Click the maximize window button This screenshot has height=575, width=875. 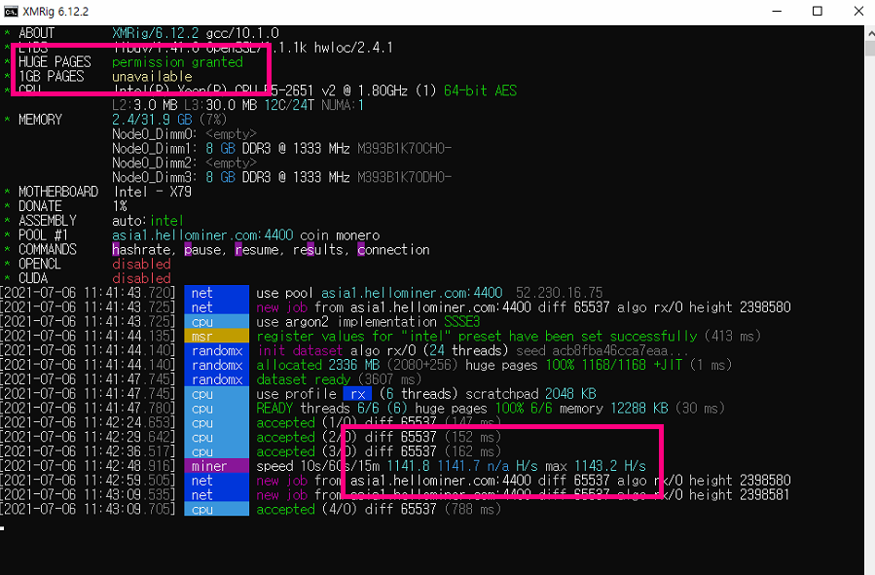click(x=817, y=11)
